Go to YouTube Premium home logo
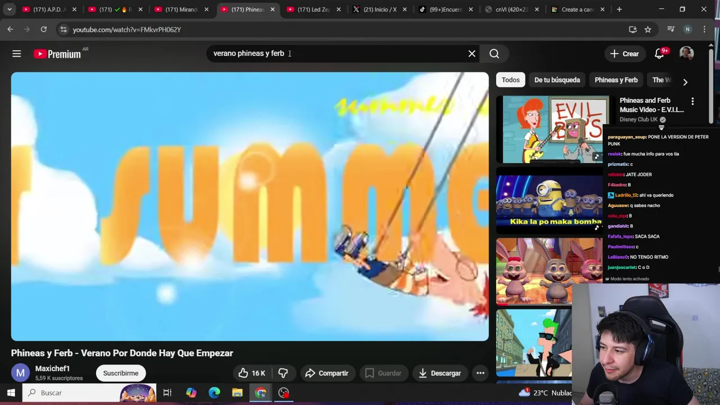Image resolution: width=720 pixels, height=405 pixels. click(57, 54)
